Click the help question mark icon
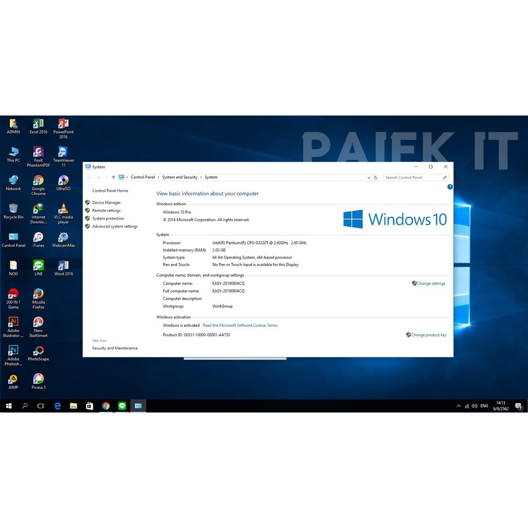The image size is (528, 528). (x=450, y=187)
